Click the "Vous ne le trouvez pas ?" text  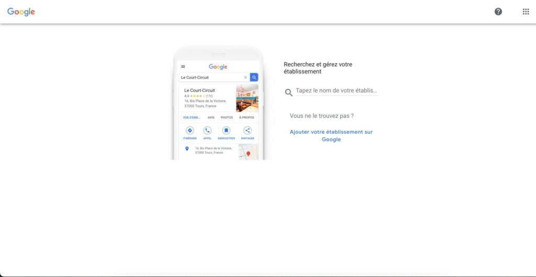pyautogui.click(x=322, y=116)
